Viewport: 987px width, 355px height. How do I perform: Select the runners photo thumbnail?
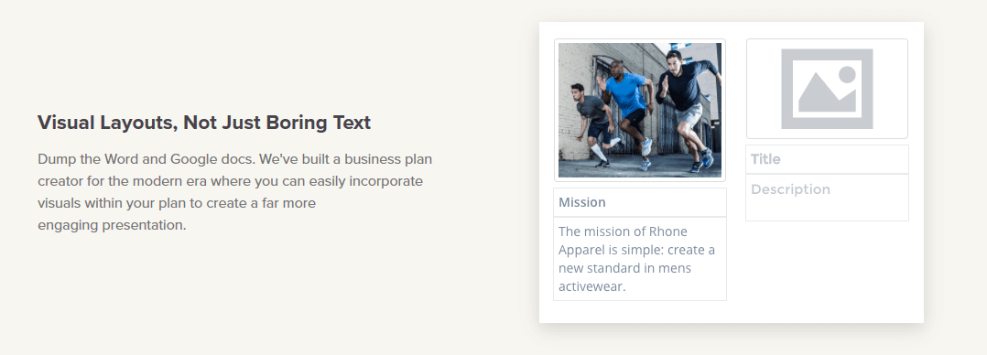point(639,110)
